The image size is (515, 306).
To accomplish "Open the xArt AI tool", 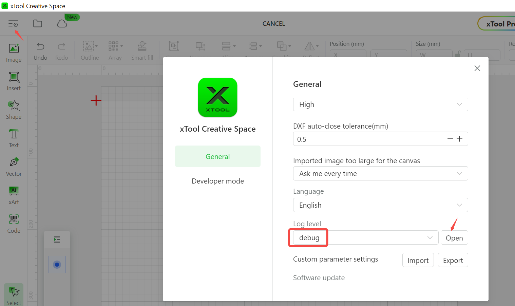I will (x=14, y=195).
